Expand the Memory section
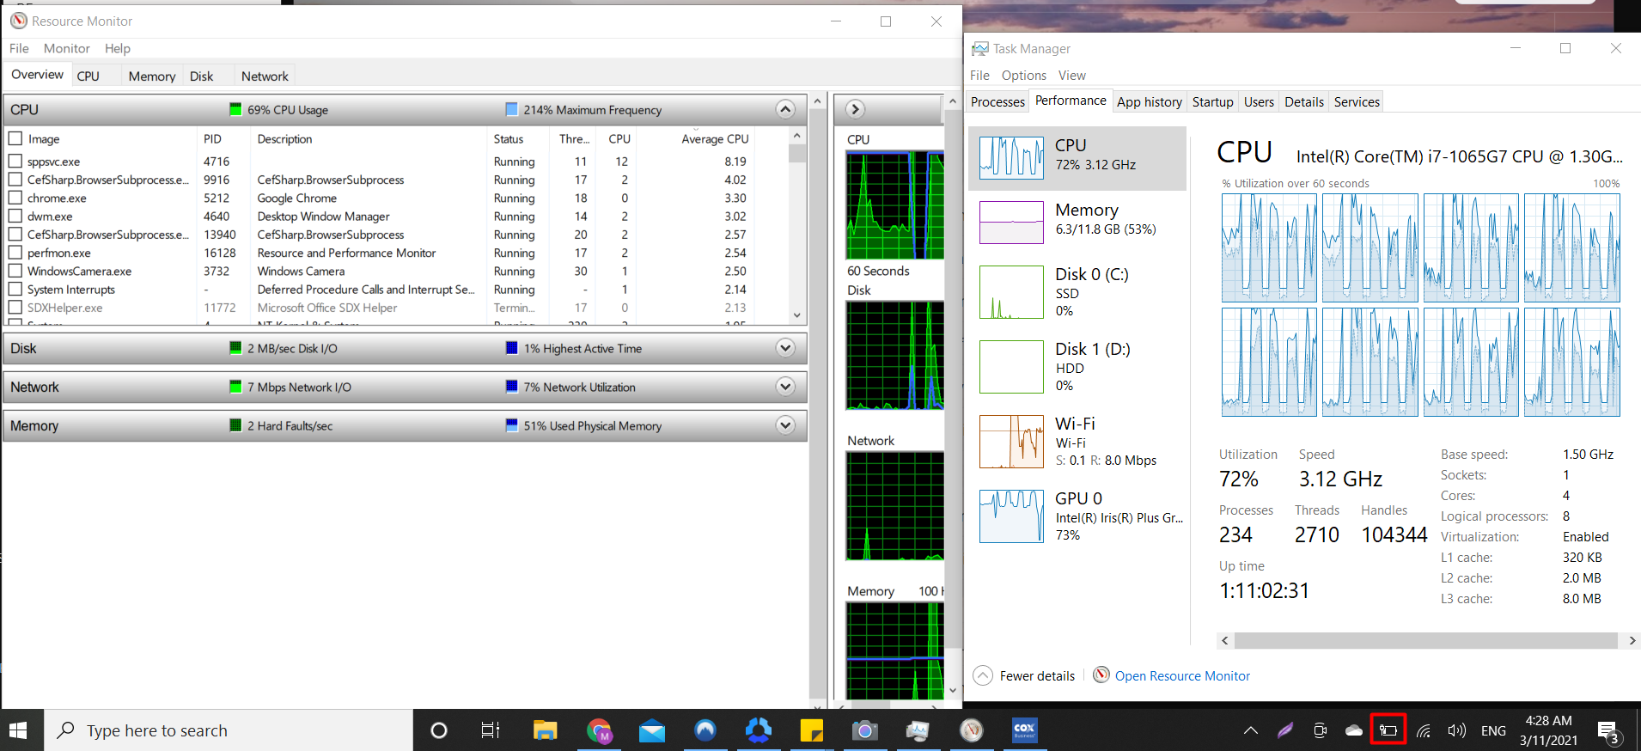Screen dimensions: 1641x751 (785, 425)
